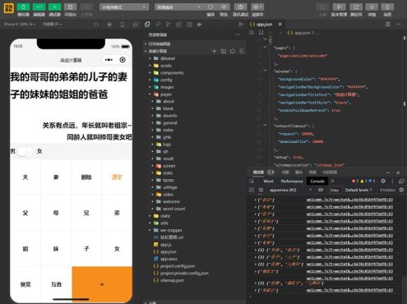The image size is (407, 304).
Task: Switch to the Performance tab
Action: [292, 181]
